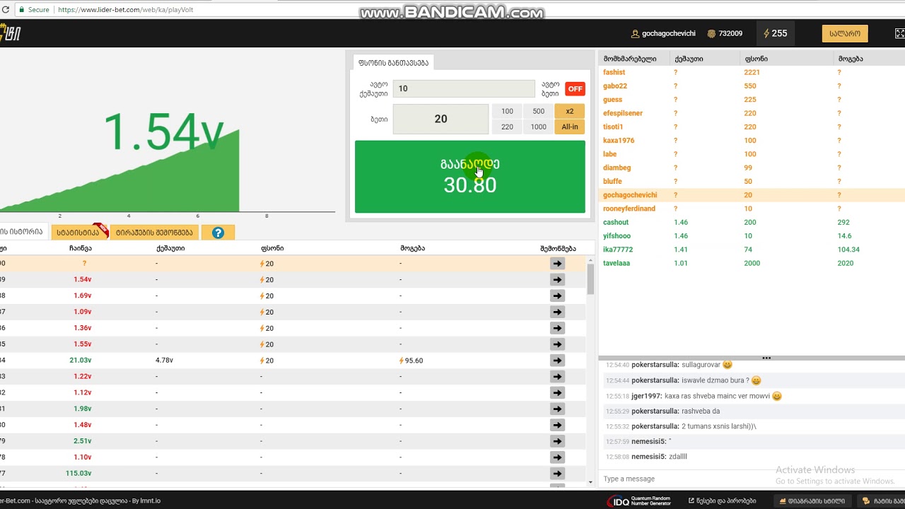Click the history scrollbar up arrow
This screenshot has width=905, height=509.
click(x=590, y=260)
